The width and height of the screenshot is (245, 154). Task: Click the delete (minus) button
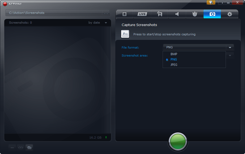12,148
